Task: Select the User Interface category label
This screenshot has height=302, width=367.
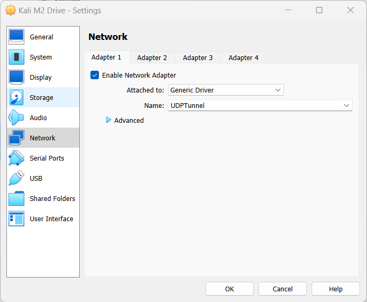Action: (52, 219)
